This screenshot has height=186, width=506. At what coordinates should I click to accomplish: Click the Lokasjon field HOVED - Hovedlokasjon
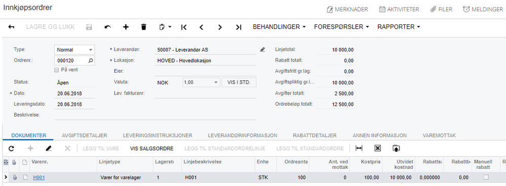(x=205, y=61)
